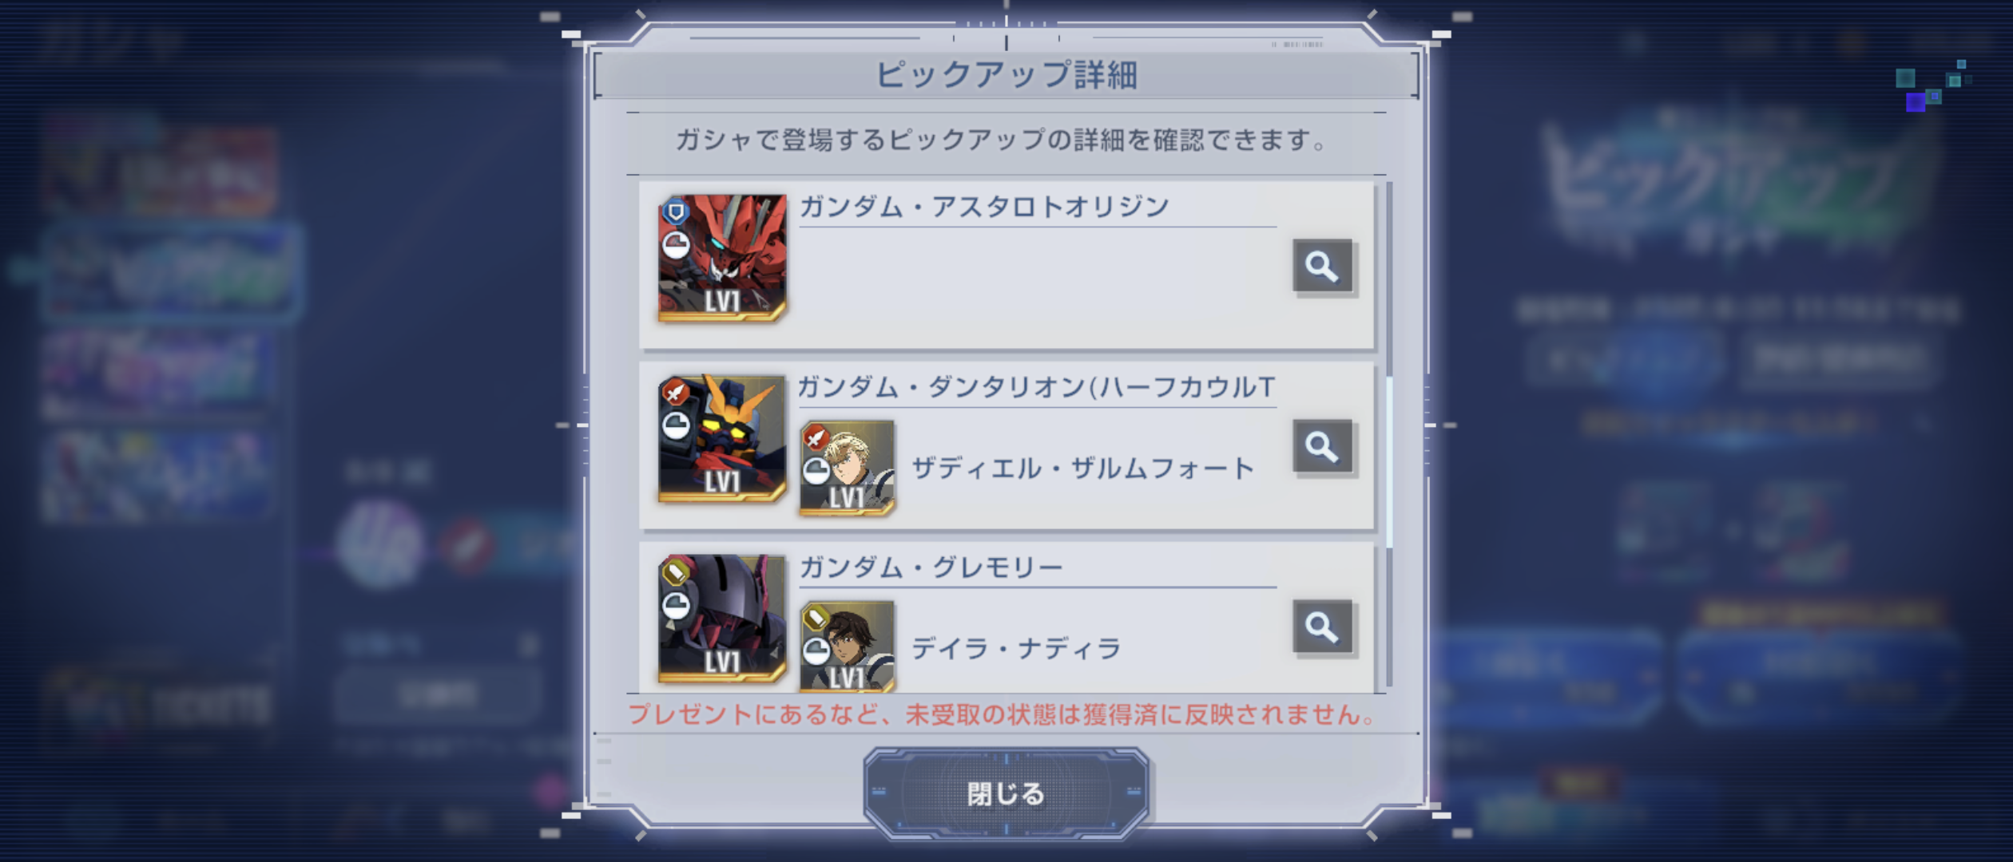Click the ピックアップ詳細 dialog title
The width and height of the screenshot is (2013, 862).
coord(1007,75)
